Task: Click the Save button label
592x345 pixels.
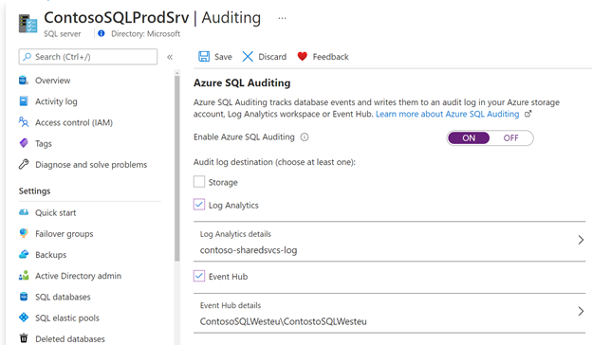Action: (x=223, y=57)
